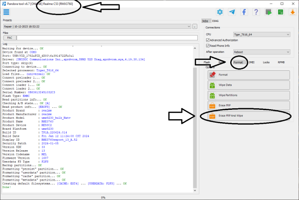The width and height of the screenshot is (299, 200).
Task: Click the 'Display ID' value RMX3760export_13_A.52
Action: pyautogui.click(x=59, y=140)
